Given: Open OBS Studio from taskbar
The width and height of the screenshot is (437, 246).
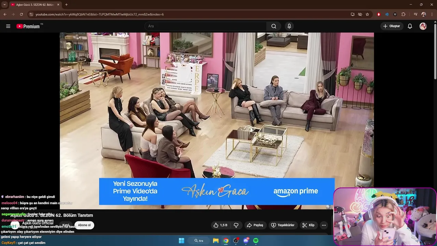Looking at the screenshot, I should [x=236, y=241].
